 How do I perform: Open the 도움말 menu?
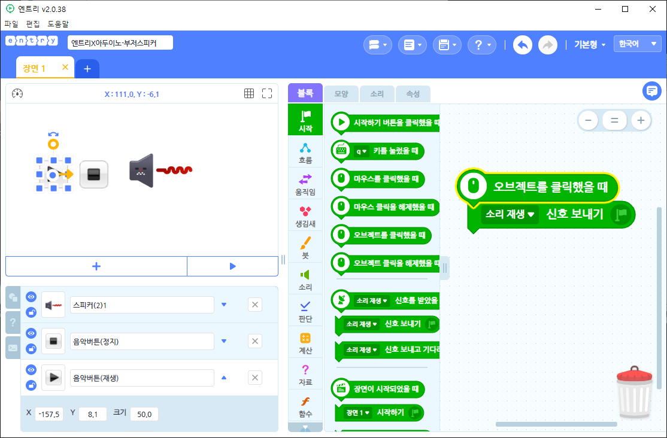pyautogui.click(x=58, y=24)
